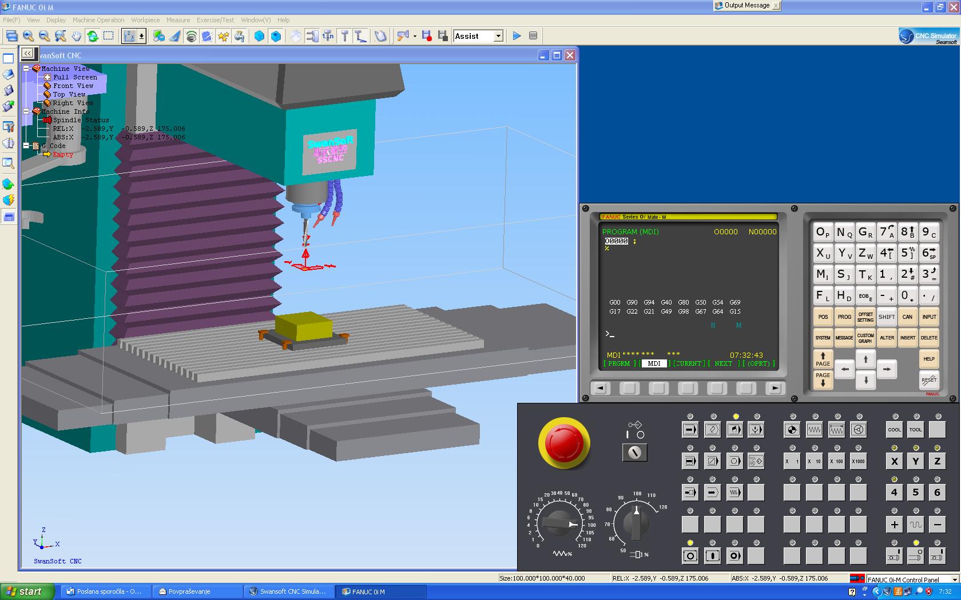
Task: Open the Display menu
Action: [56, 20]
